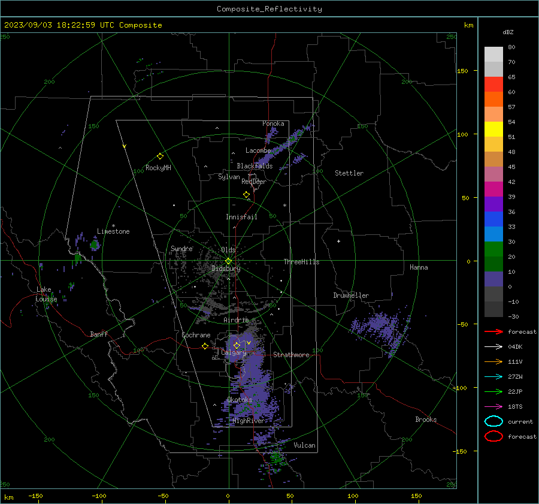Click the HighRiver town label
Image resolution: width=539 pixels, height=504 pixels.
coord(249,421)
